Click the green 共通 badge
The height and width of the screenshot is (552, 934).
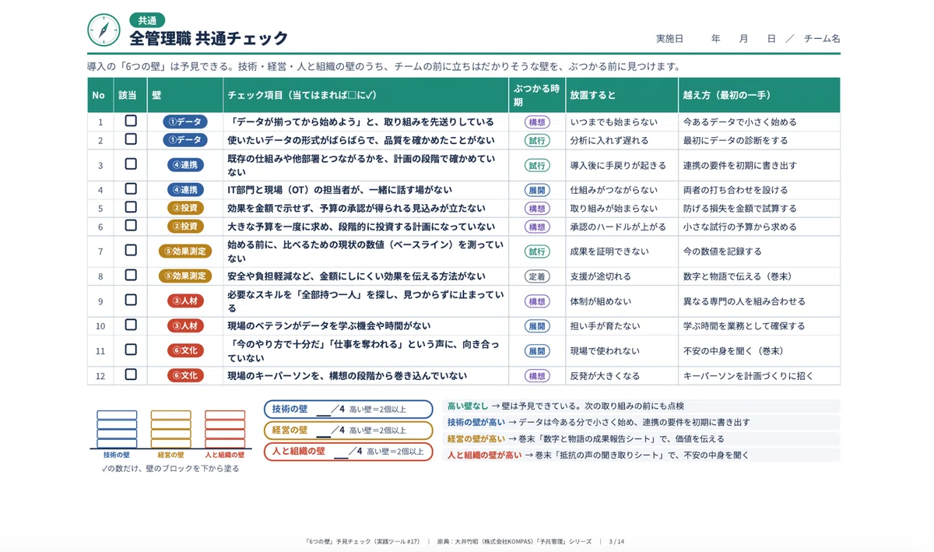[147, 21]
